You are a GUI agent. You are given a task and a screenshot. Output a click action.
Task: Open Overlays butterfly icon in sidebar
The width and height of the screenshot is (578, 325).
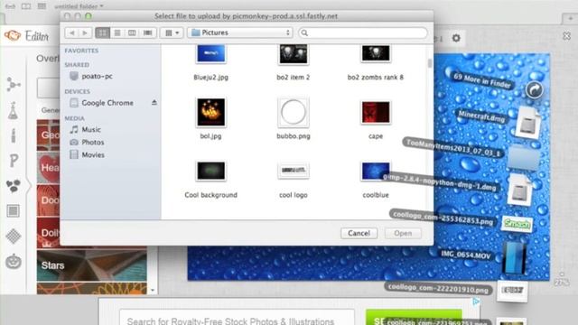coord(14,186)
